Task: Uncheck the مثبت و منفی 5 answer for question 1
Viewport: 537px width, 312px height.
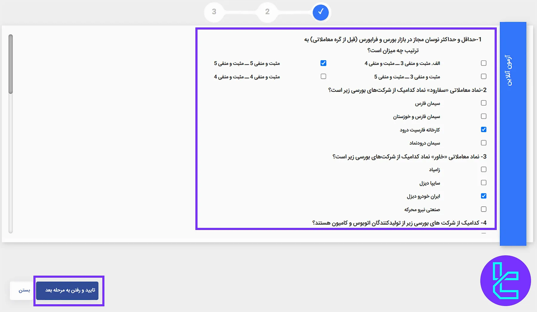Action: 323,63
